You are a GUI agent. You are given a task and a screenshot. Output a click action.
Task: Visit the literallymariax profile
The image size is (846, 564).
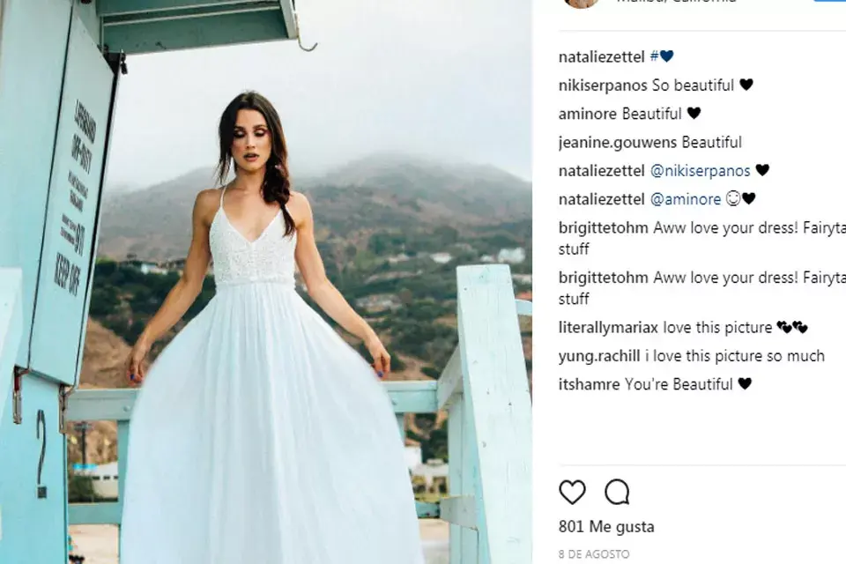(608, 328)
